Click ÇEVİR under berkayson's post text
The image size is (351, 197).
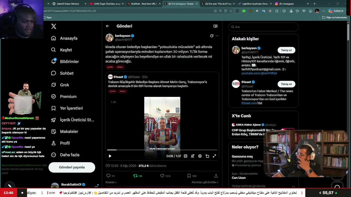[x=110, y=67]
